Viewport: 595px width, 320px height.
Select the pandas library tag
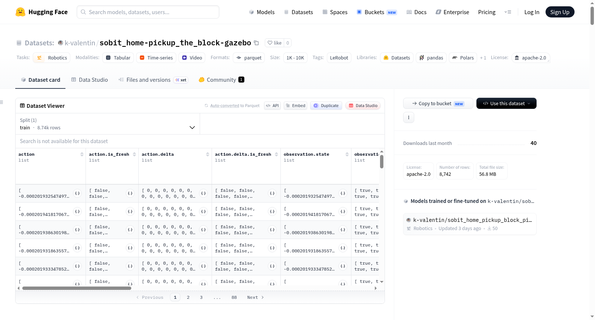(x=431, y=58)
